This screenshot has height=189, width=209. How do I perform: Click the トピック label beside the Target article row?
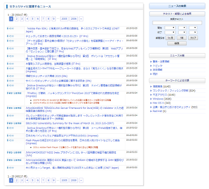coord(10,168)
